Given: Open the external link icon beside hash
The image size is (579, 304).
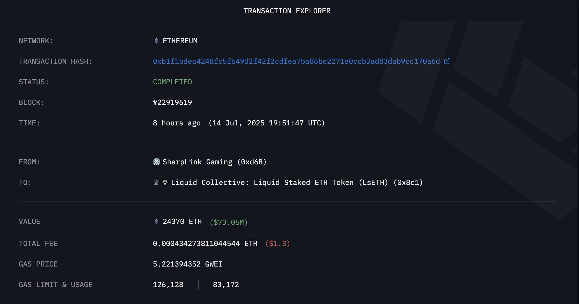Looking at the screenshot, I should (x=447, y=61).
